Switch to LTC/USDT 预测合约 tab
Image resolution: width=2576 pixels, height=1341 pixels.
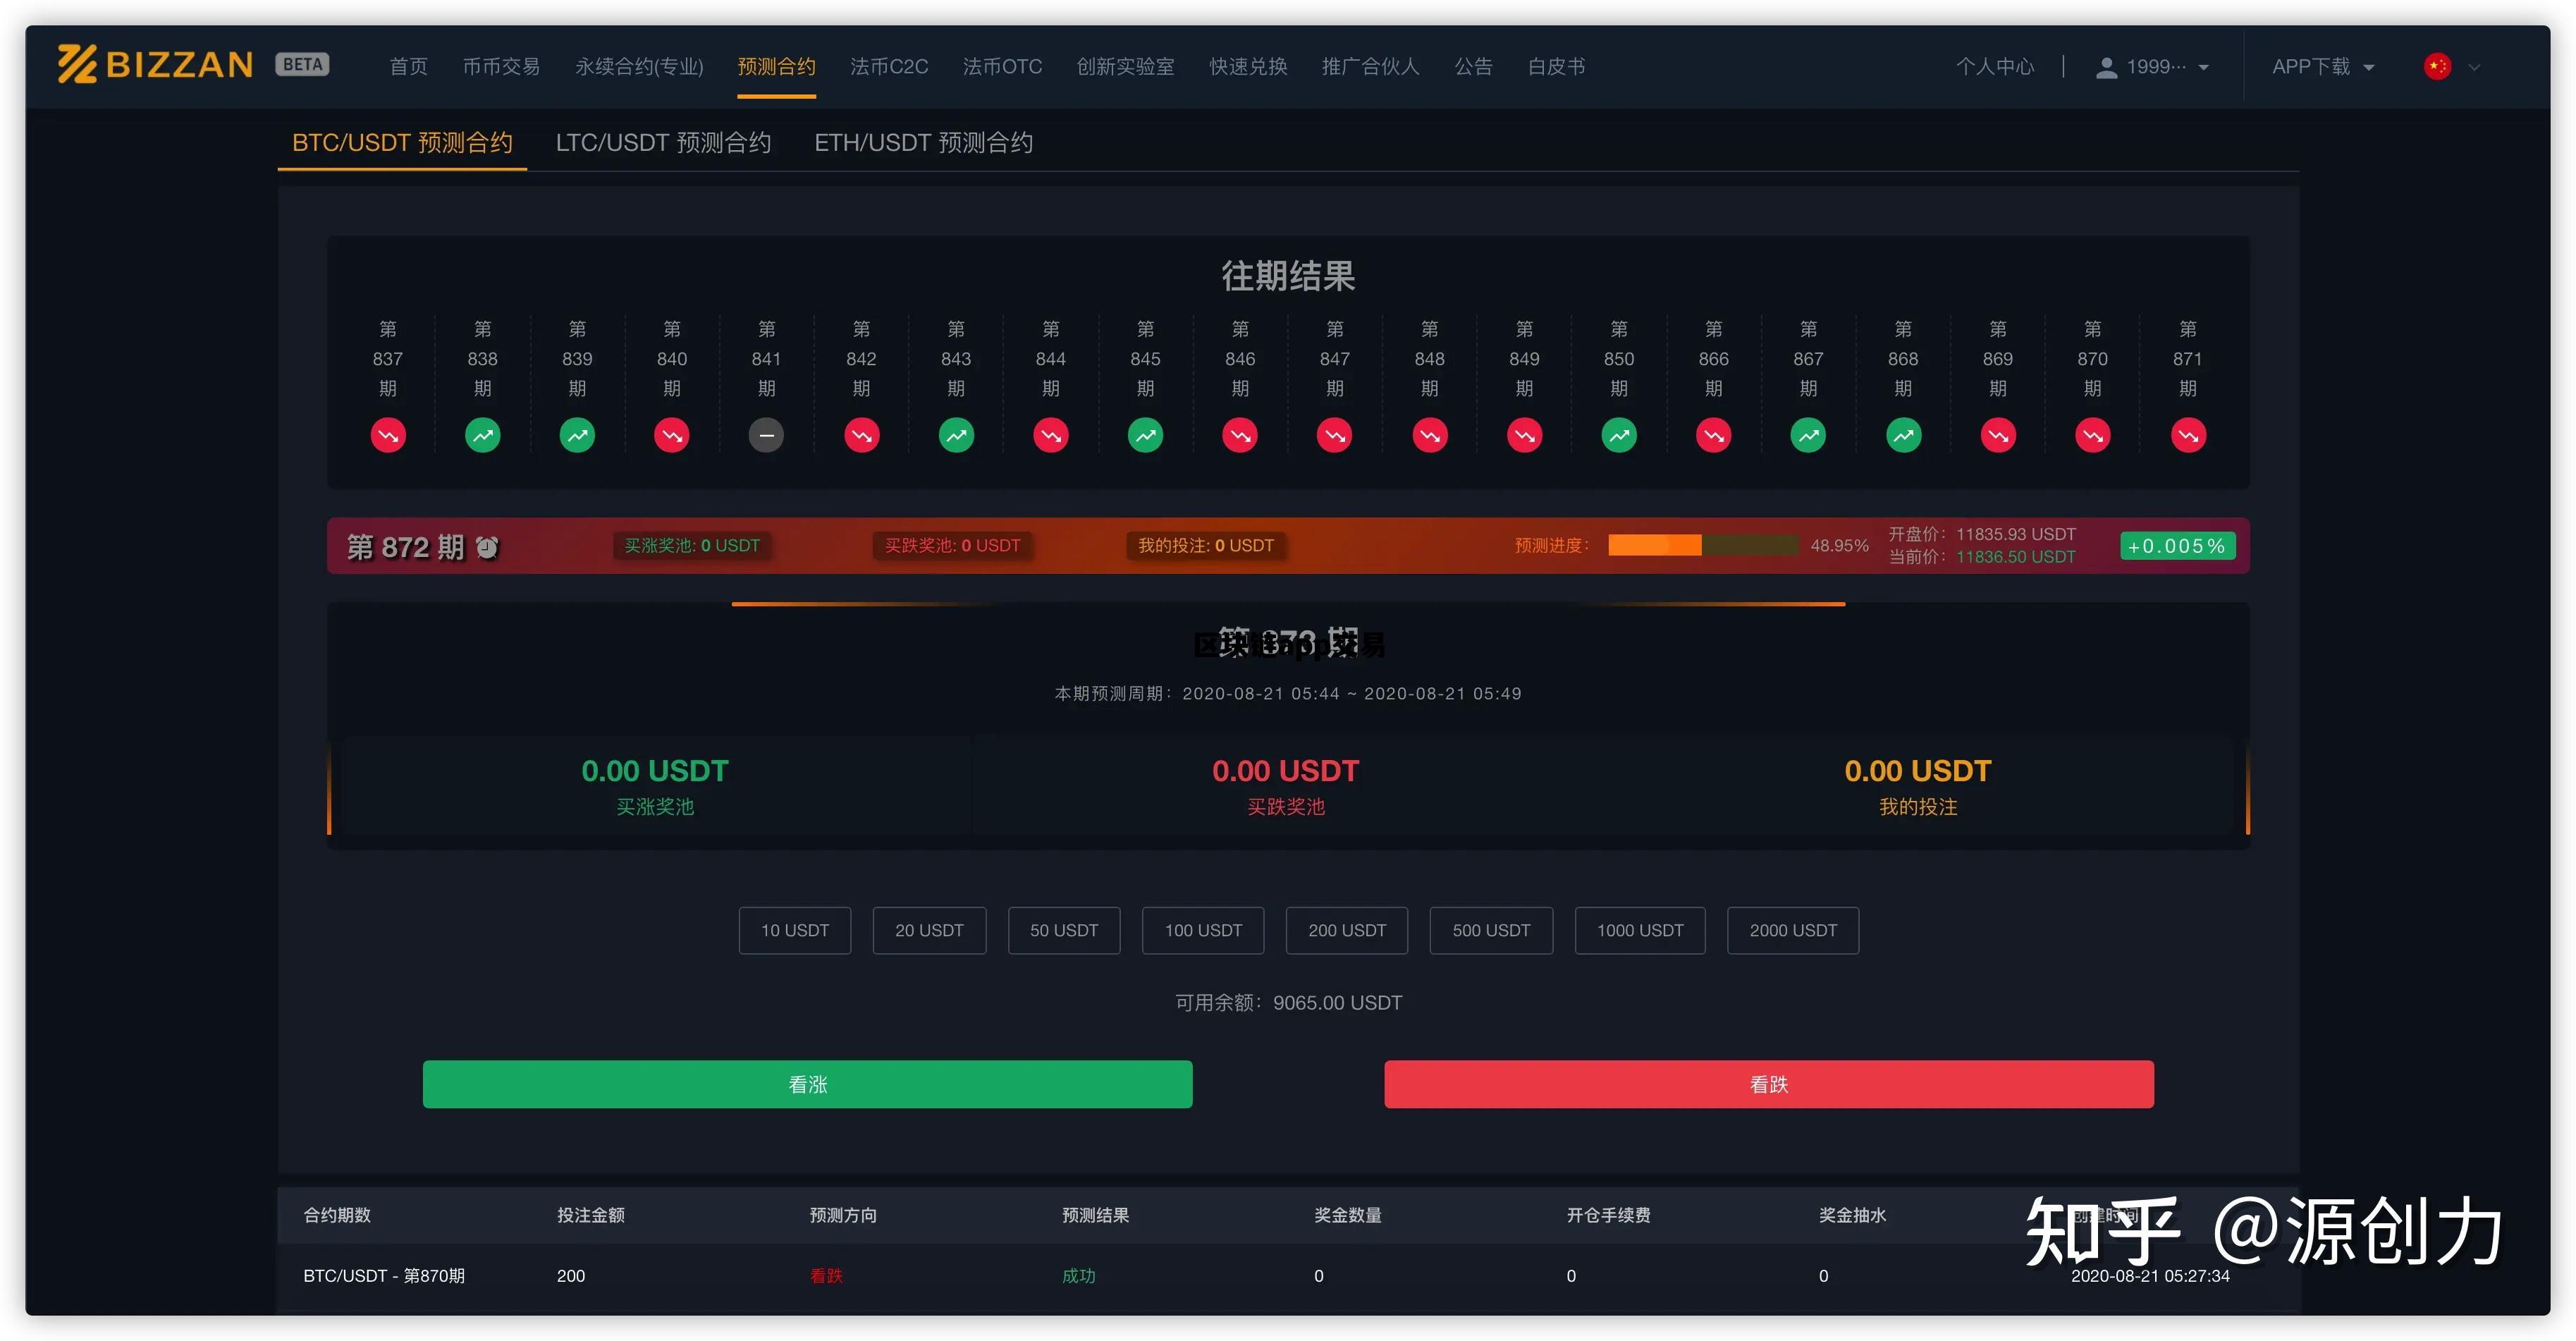[663, 142]
